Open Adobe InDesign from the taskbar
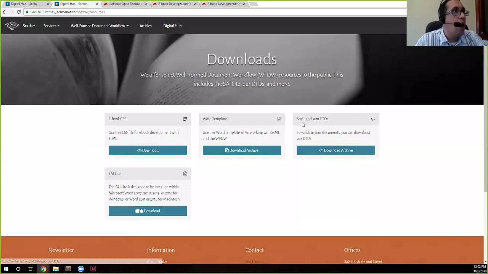488x274 pixels. pos(93,269)
